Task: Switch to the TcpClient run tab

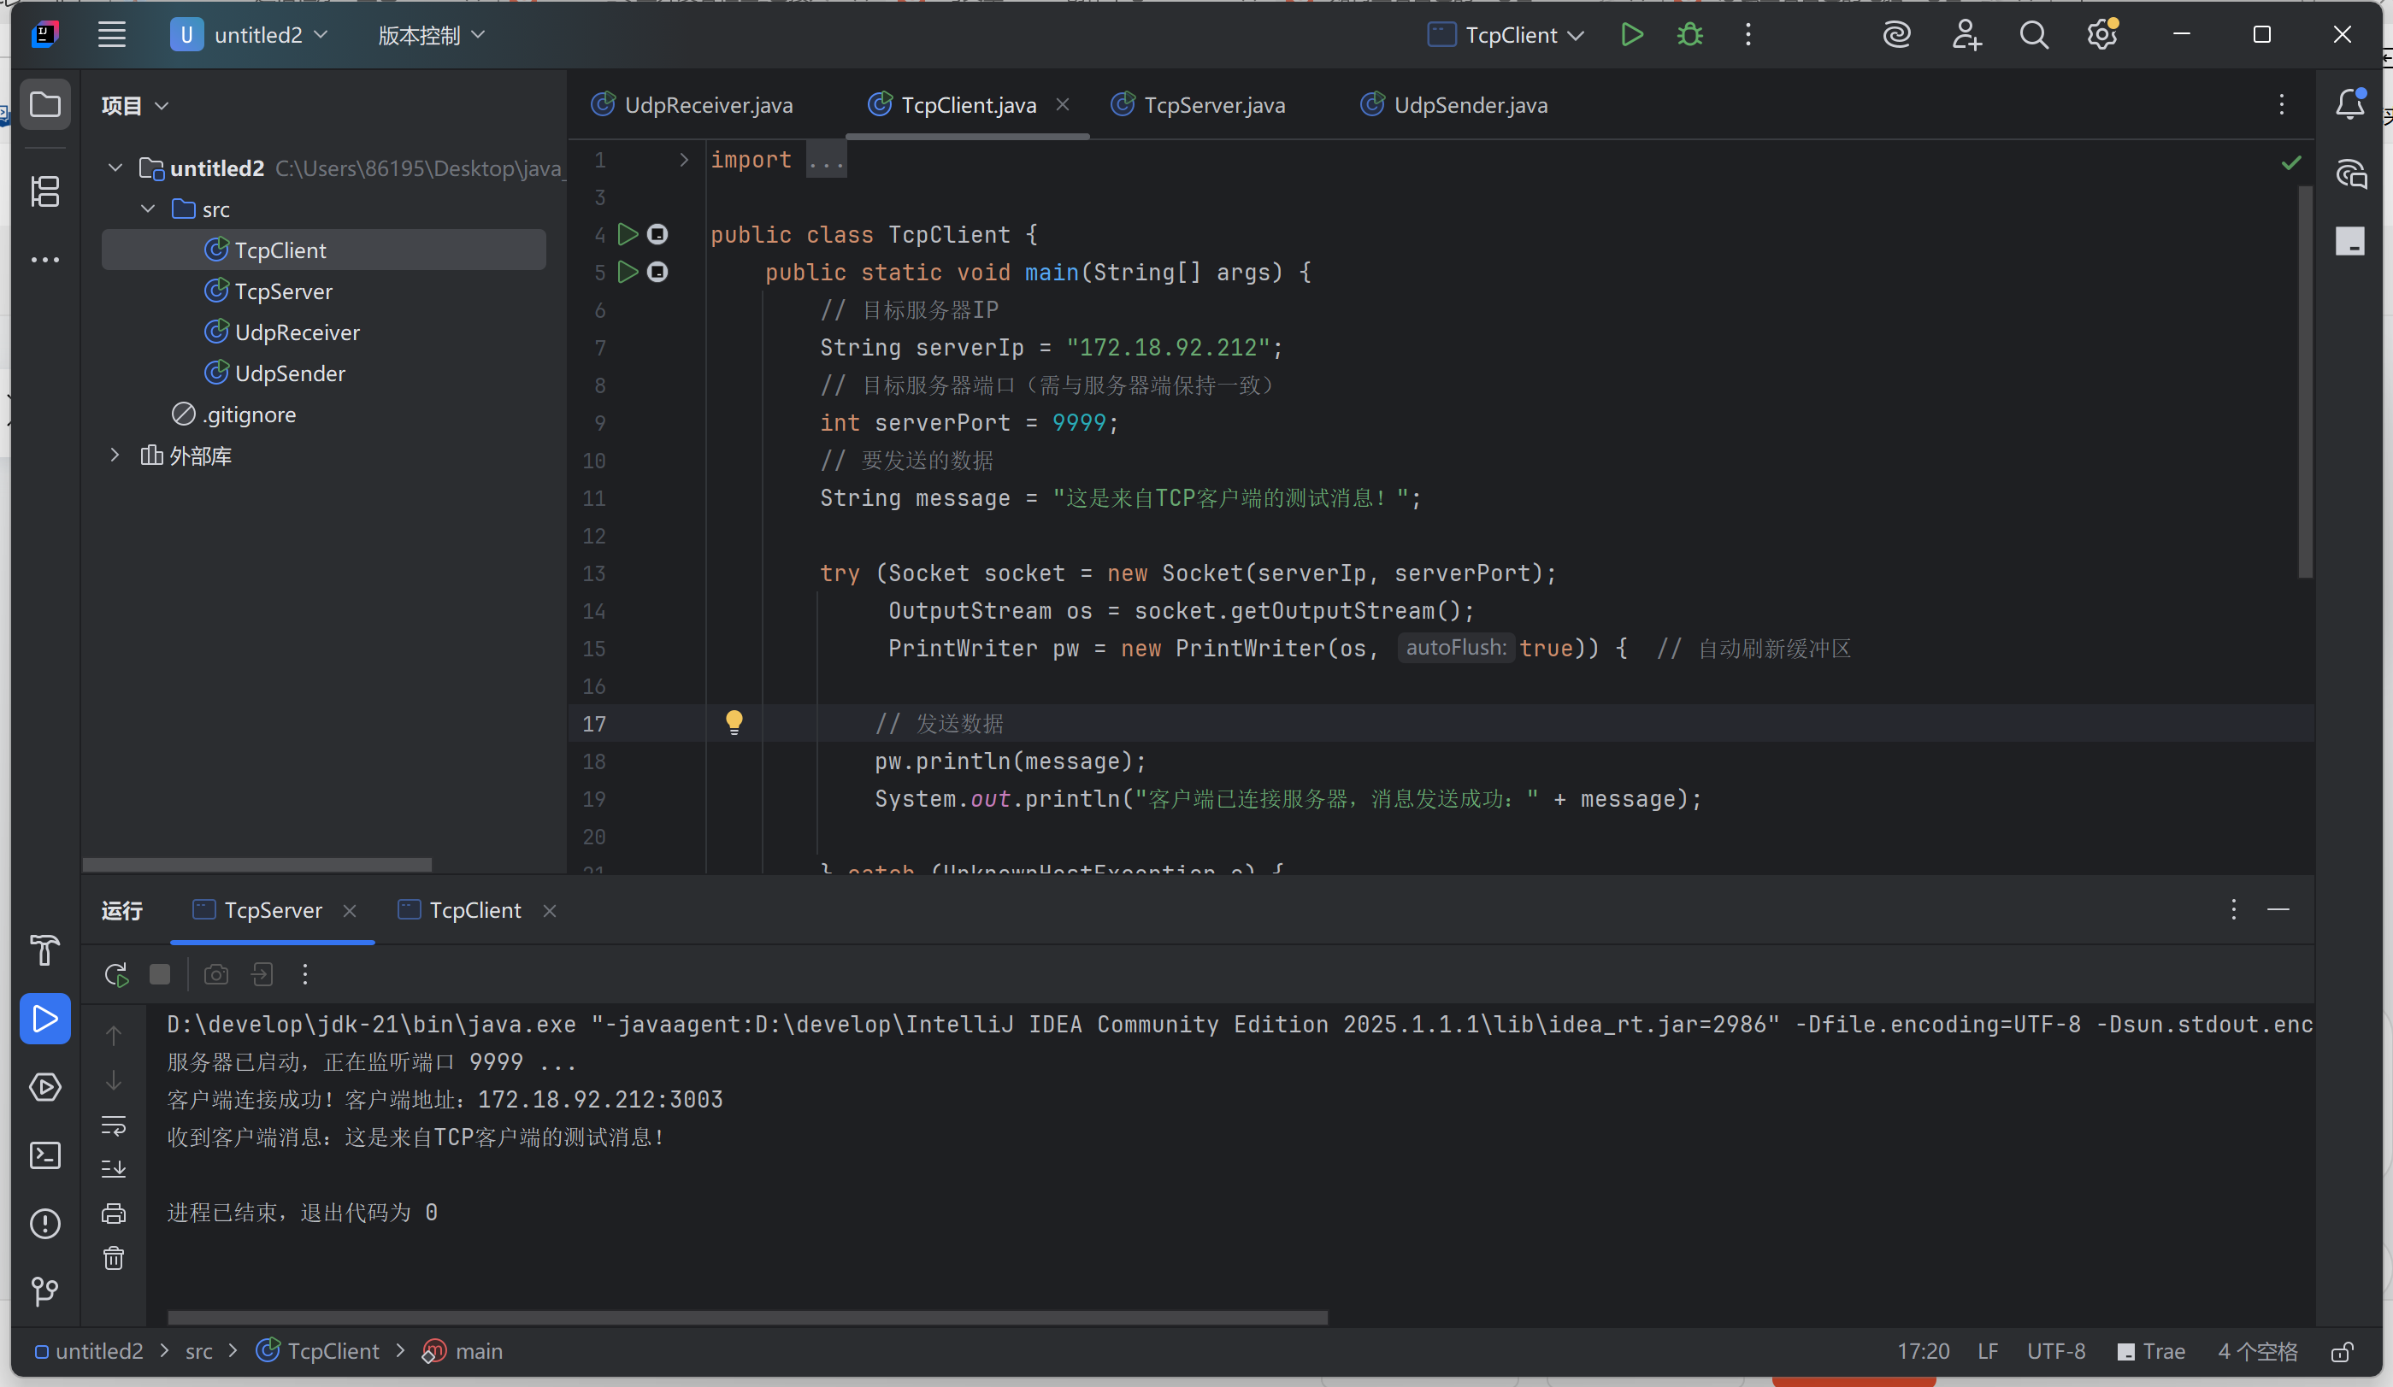Action: [474, 910]
